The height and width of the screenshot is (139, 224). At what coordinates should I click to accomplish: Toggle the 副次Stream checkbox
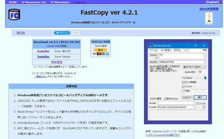tap(165, 98)
